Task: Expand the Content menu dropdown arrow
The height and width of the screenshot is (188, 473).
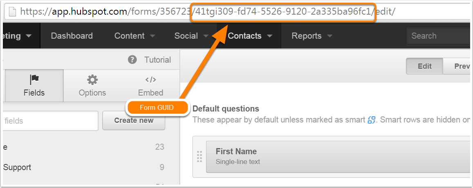Action: pos(152,36)
